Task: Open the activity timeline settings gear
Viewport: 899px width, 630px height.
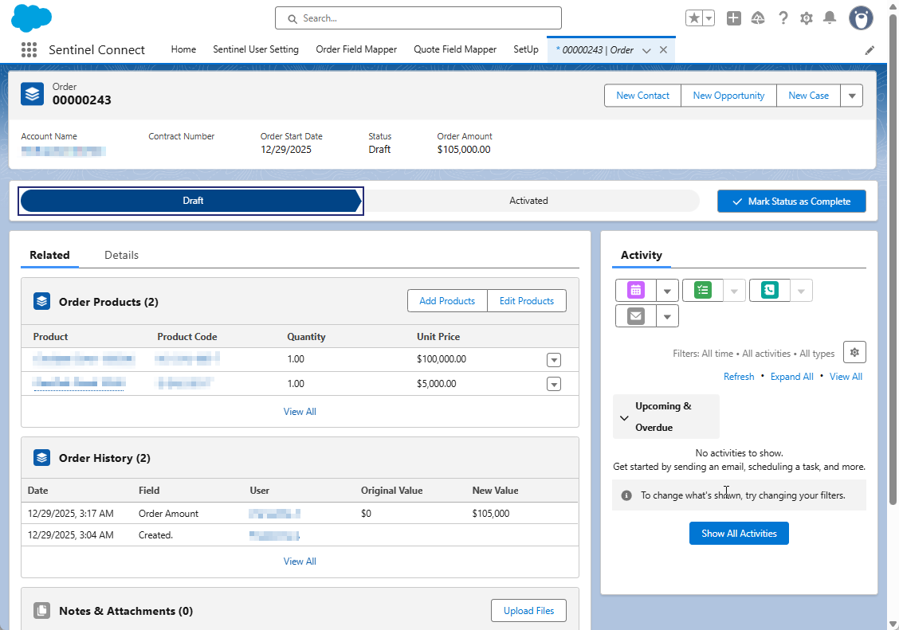Action: pos(854,352)
